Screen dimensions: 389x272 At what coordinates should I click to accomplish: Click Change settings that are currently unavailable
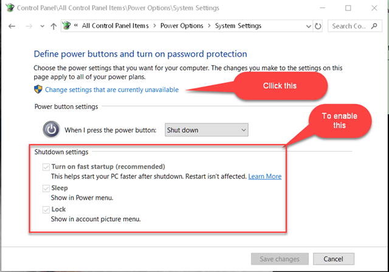(112, 89)
